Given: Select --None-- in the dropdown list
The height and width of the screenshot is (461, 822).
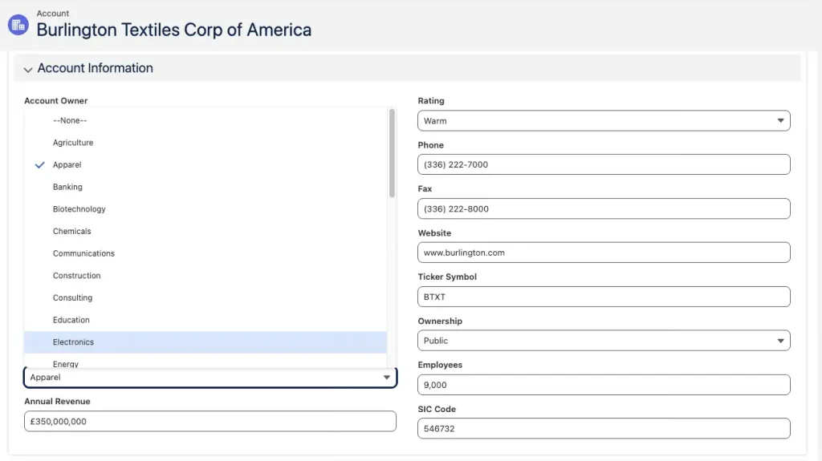Looking at the screenshot, I should [205, 120].
